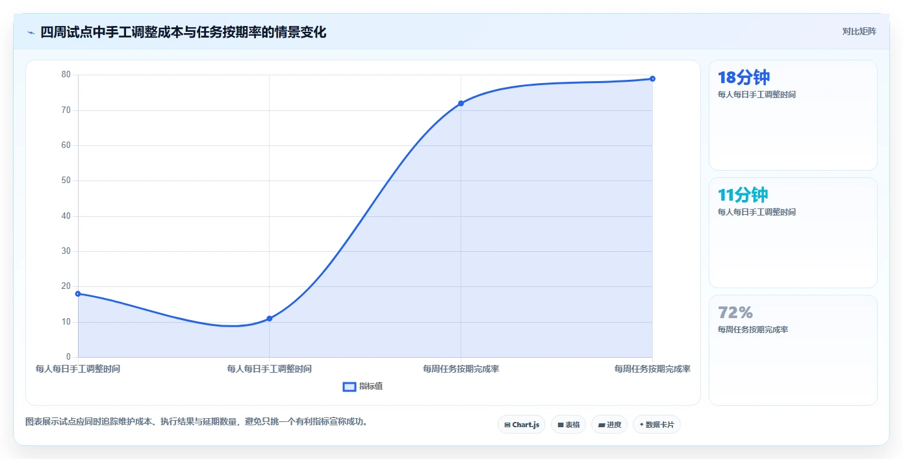This screenshot has width=903, height=459.
Task: Click the footer note beginning 图表展示试点应同时追踪
Action: tap(198, 421)
